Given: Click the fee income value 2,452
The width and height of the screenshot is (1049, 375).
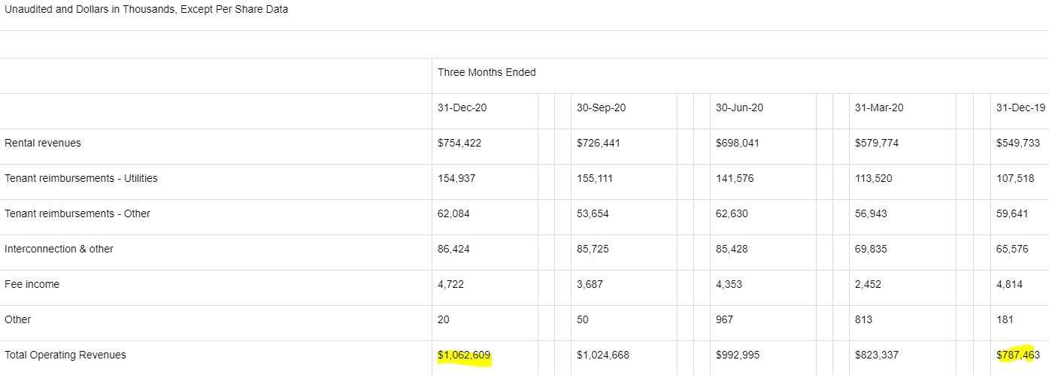Looking at the screenshot, I should [869, 284].
